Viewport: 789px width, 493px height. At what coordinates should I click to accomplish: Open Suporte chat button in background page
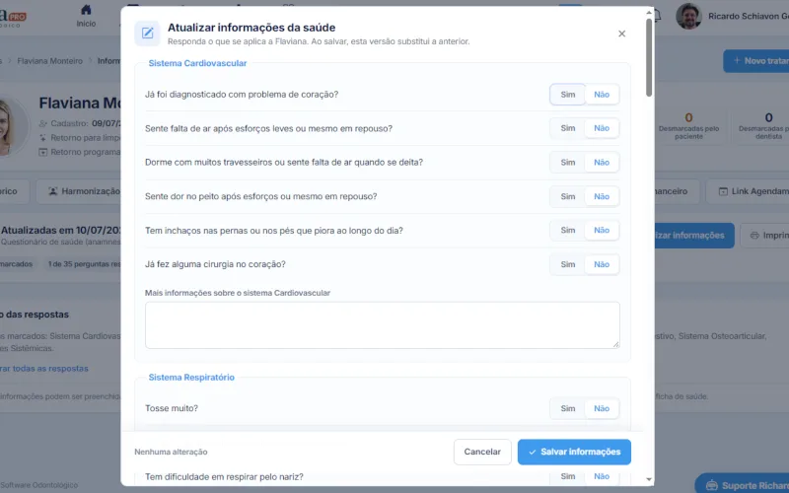[x=743, y=485]
